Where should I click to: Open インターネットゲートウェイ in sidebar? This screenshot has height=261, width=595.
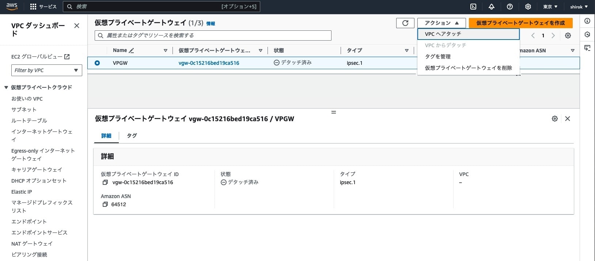pyautogui.click(x=42, y=136)
